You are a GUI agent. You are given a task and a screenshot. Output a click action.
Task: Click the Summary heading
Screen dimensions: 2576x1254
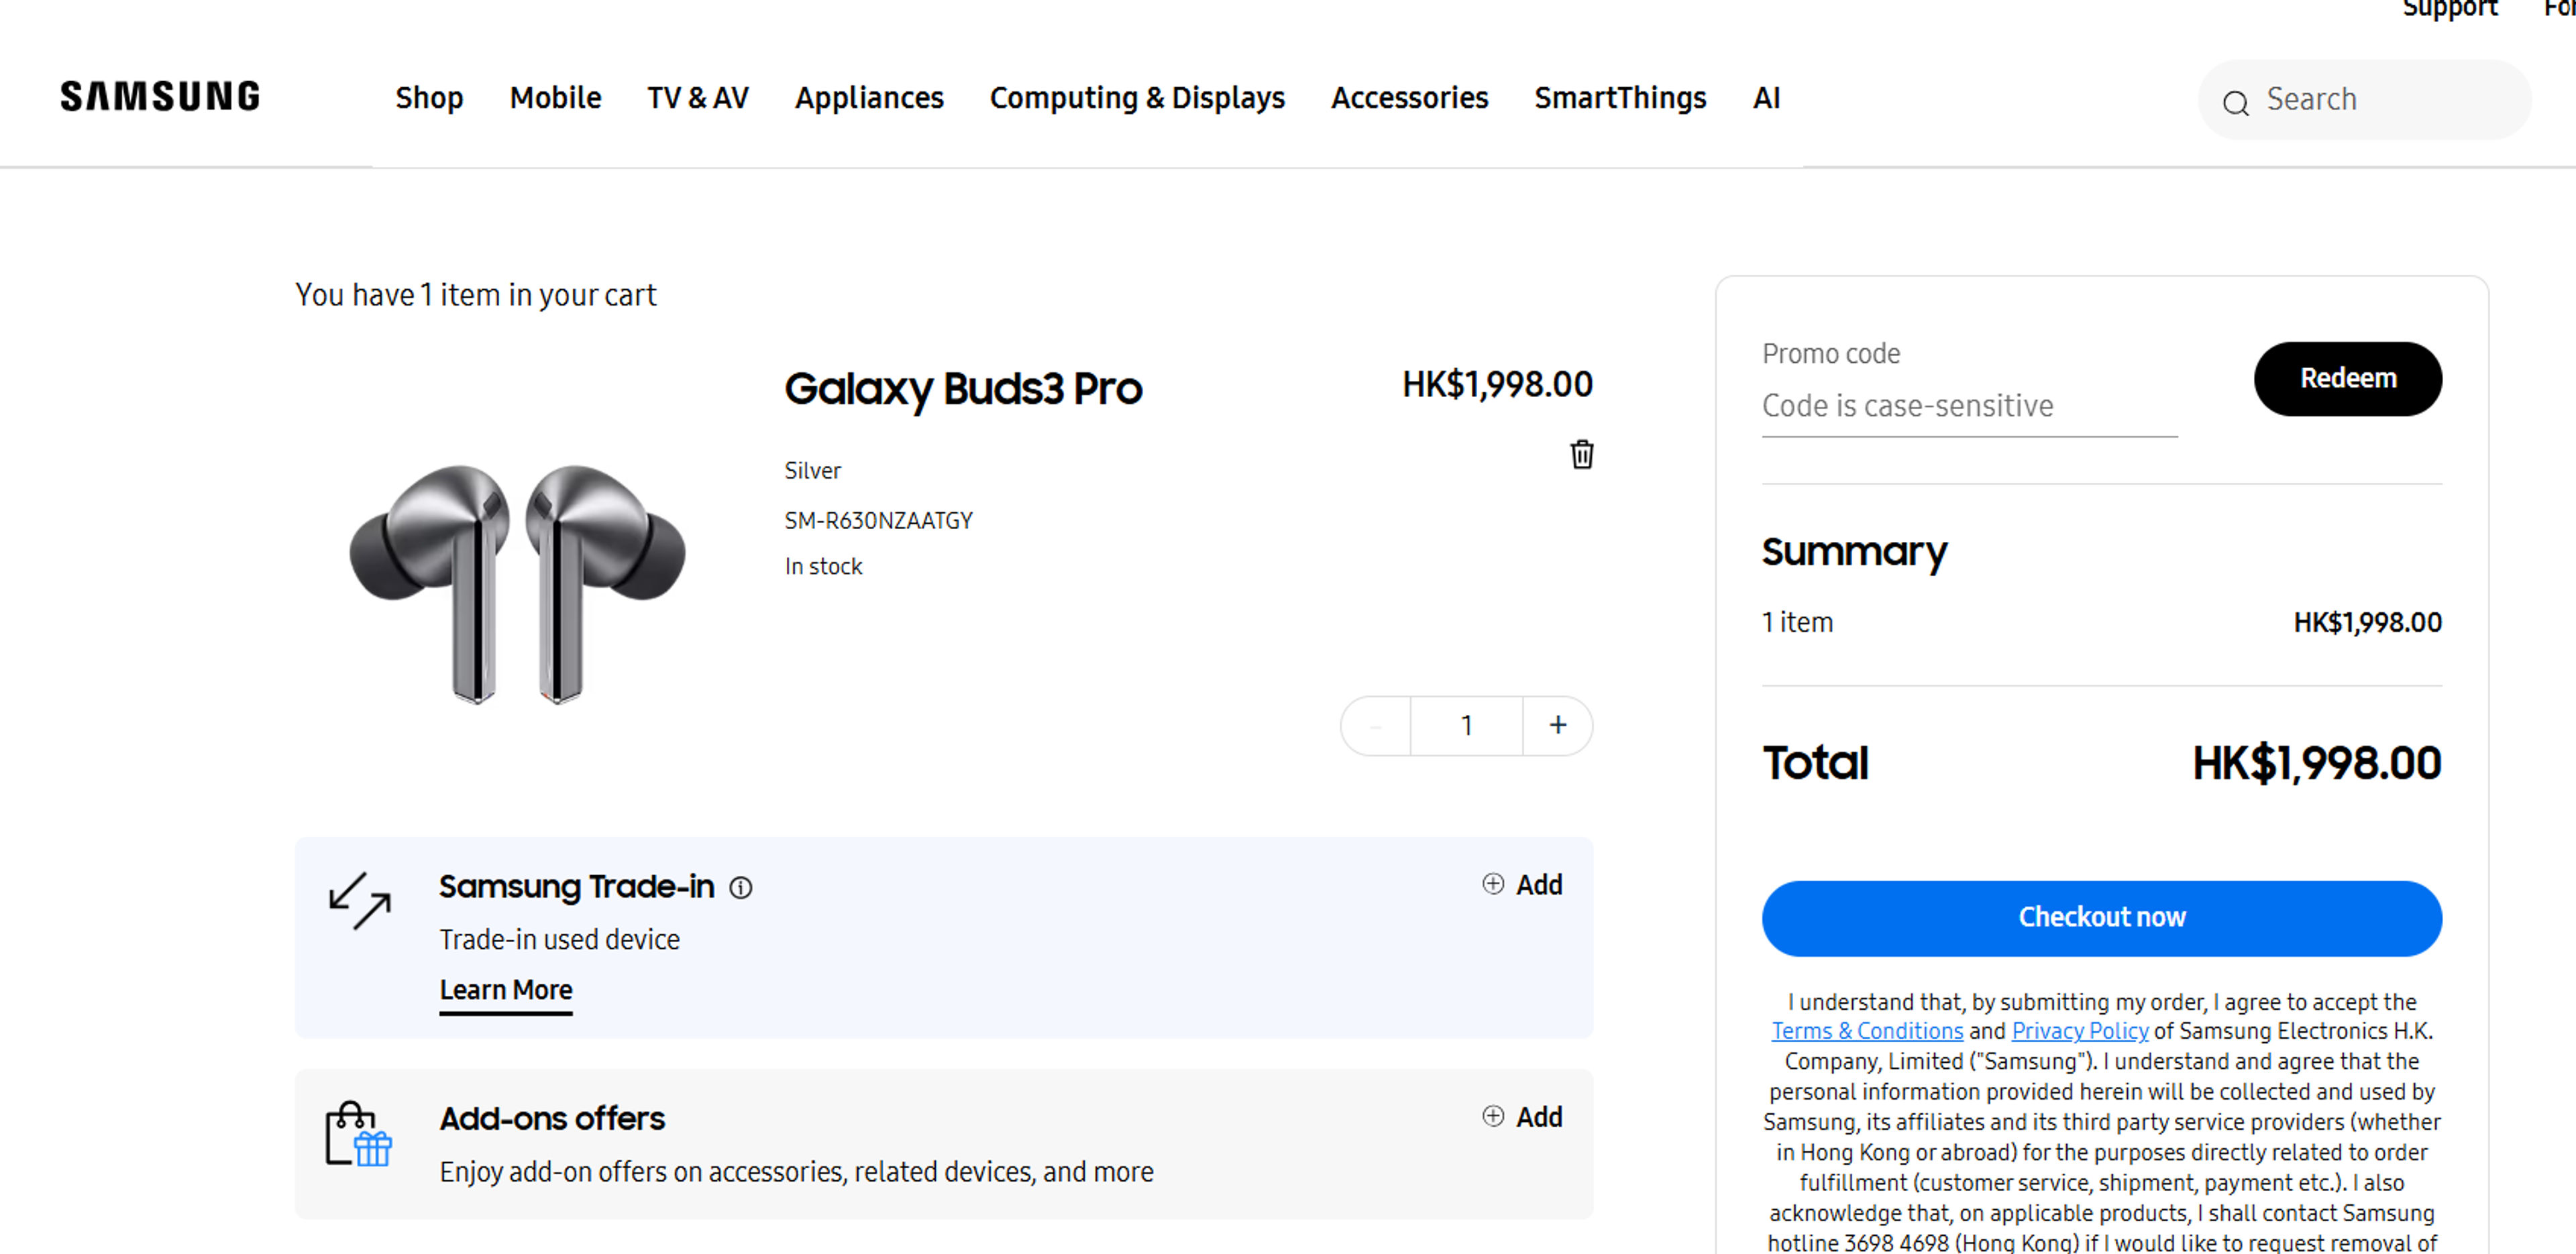(1855, 553)
